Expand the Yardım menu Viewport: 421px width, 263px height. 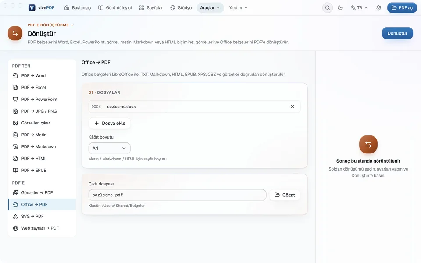point(238,8)
